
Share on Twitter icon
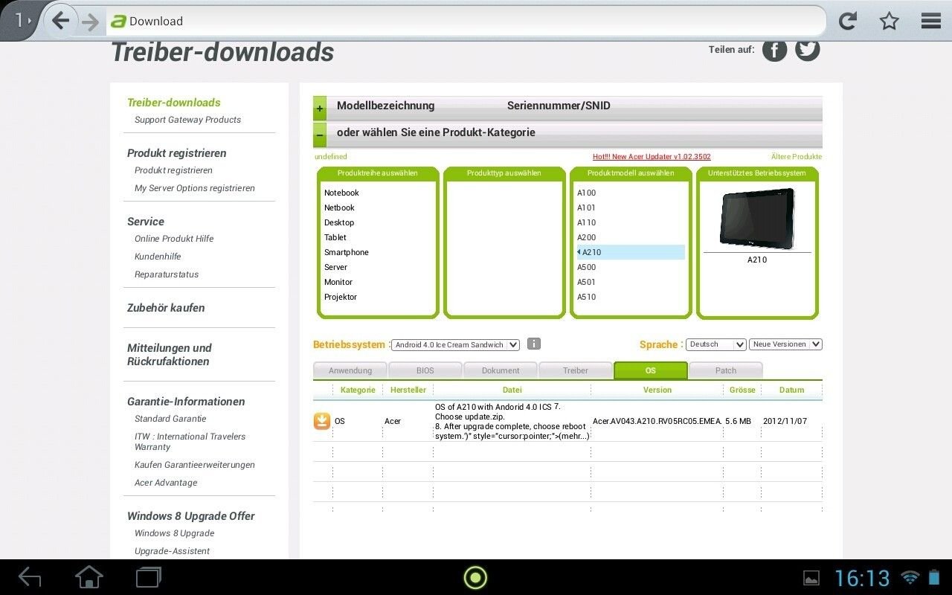pyautogui.click(x=808, y=50)
